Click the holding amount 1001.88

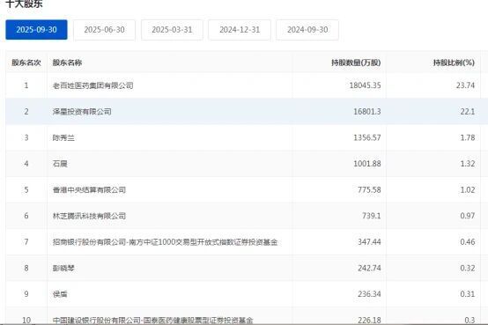click(x=367, y=164)
